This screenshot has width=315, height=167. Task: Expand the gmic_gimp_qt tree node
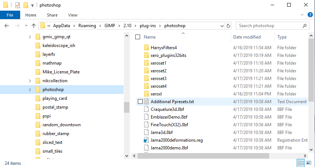[30, 37]
